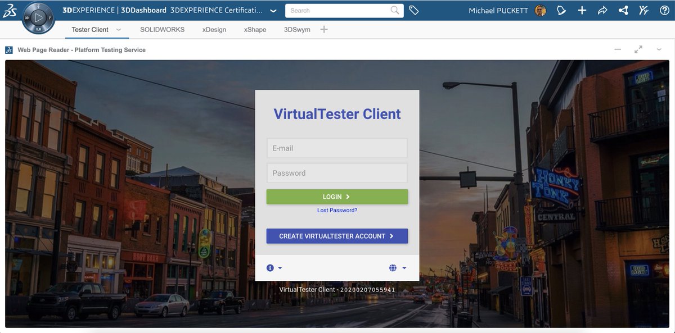Click the Lost Password? link

click(337, 211)
